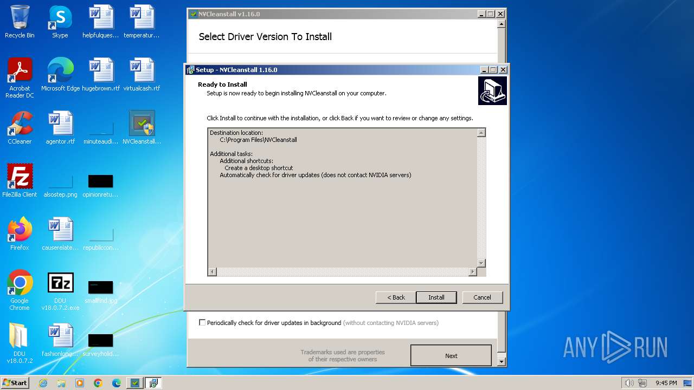
Task: Run DDU v18.0.7.2.exe 7z archive
Action: click(60, 290)
